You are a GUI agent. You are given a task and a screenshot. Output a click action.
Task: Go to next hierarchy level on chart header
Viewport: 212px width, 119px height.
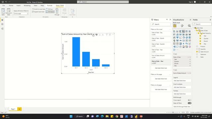pos(100,35)
